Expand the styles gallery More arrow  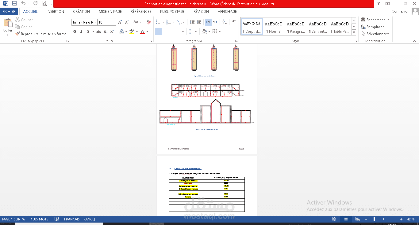click(x=354, y=32)
